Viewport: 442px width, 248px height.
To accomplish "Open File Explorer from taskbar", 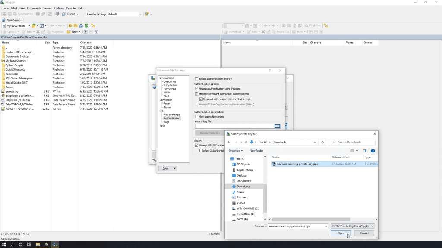I will tap(38, 245).
